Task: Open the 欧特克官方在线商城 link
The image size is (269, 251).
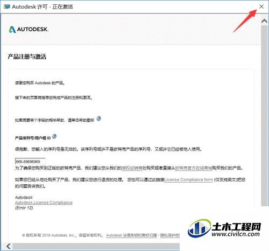Action: 194,168
